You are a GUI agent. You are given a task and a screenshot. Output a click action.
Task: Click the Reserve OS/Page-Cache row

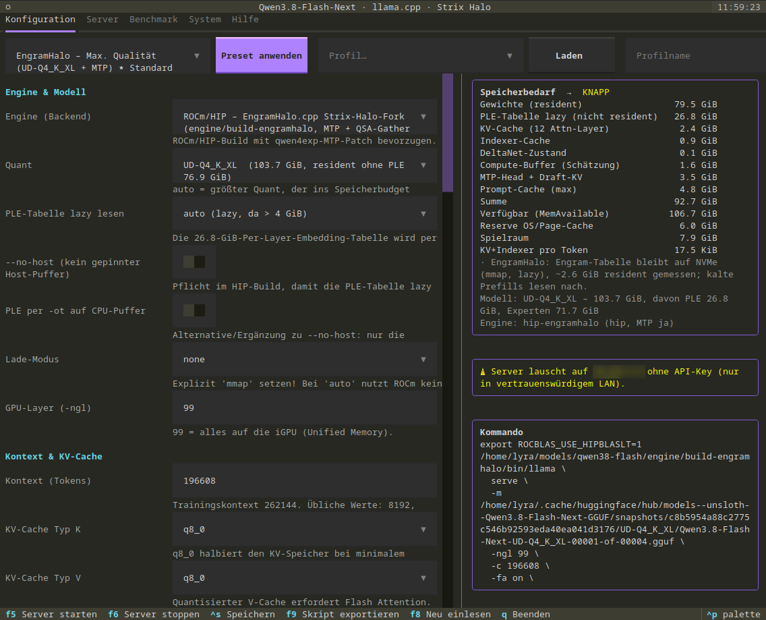[599, 226]
